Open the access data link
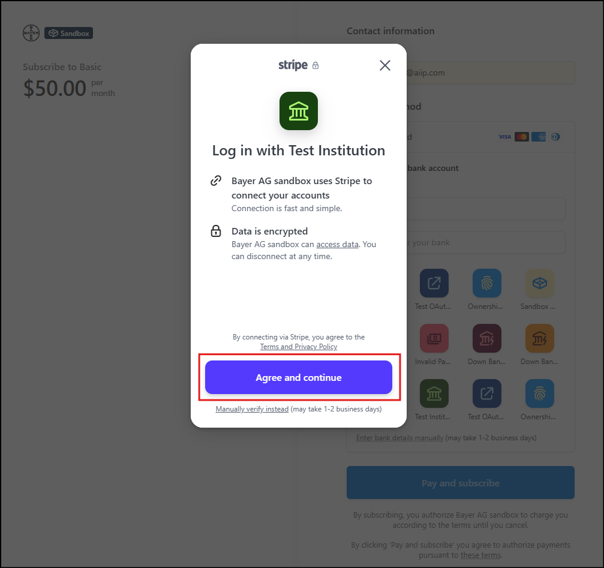Viewport: 604px width, 568px height. (x=338, y=245)
